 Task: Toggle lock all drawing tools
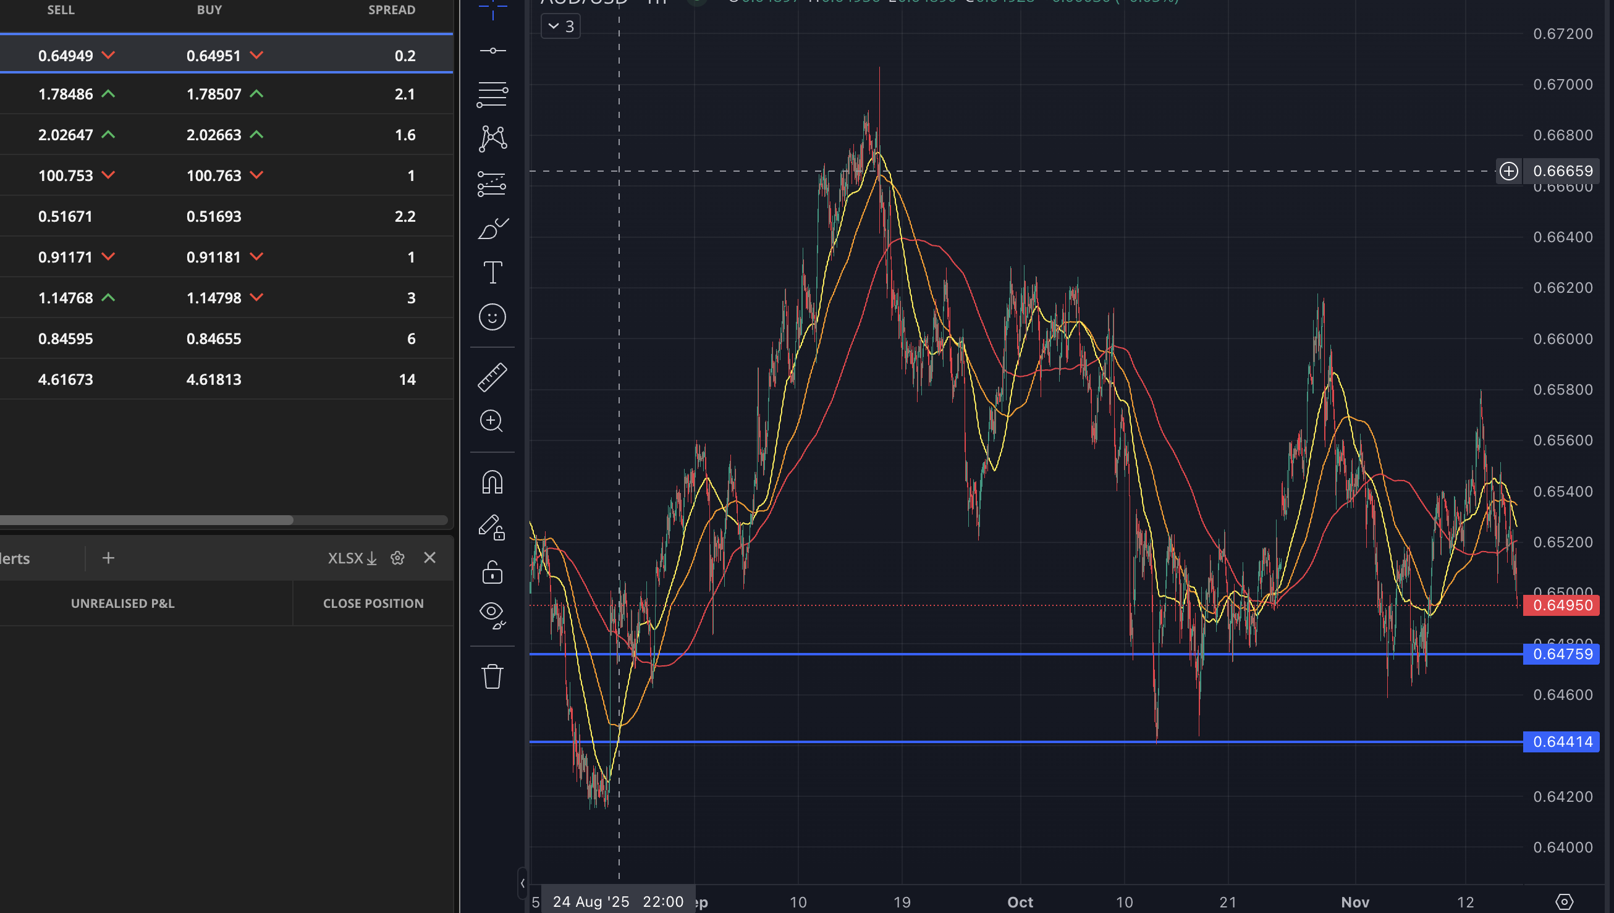[x=492, y=572]
